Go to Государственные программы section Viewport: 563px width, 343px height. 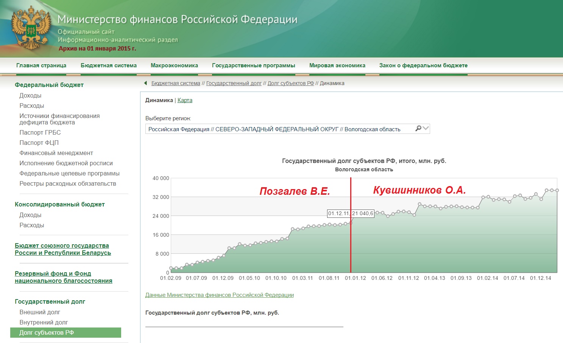pyautogui.click(x=253, y=65)
